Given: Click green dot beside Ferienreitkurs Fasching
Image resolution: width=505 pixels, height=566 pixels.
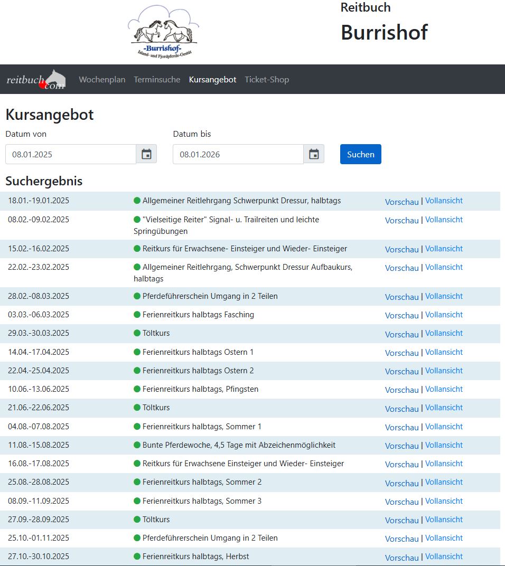Looking at the screenshot, I should tap(137, 315).
